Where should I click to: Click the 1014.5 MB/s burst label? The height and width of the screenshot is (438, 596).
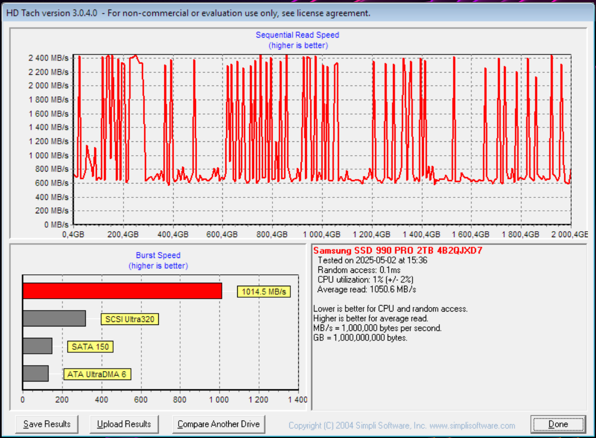264,292
